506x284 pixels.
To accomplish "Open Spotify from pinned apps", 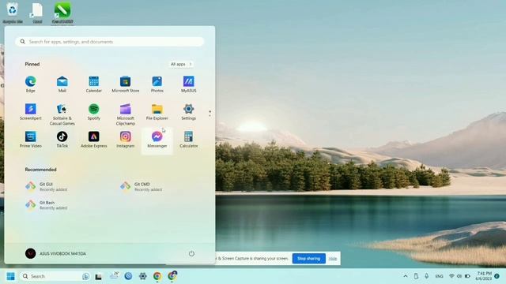I will pos(93,112).
